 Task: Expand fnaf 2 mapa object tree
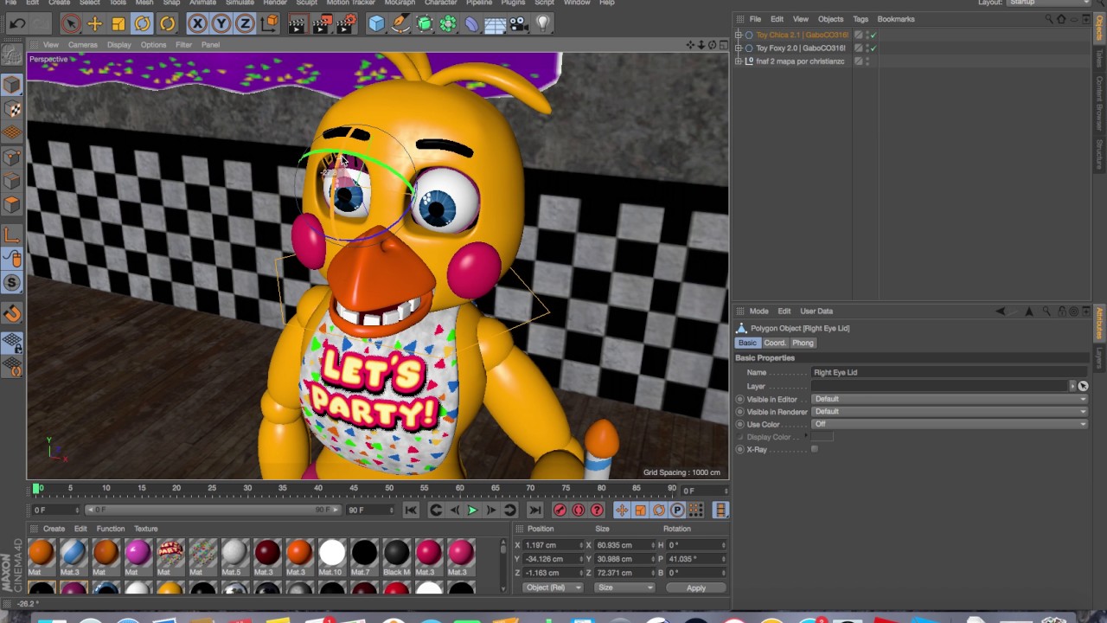[739, 61]
